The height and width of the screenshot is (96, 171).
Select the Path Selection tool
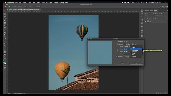[x=5, y=50]
